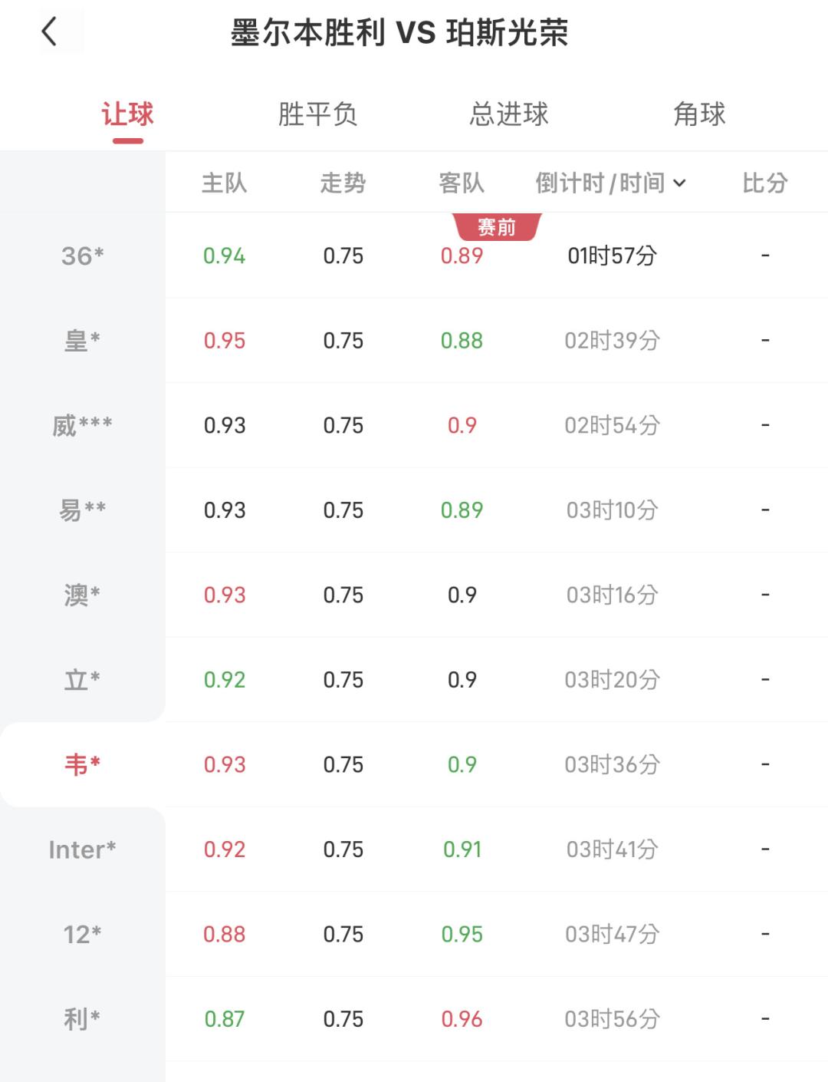Click the 赛前 red badge
This screenshot has height=1082, width=828.
pos(497,227)
